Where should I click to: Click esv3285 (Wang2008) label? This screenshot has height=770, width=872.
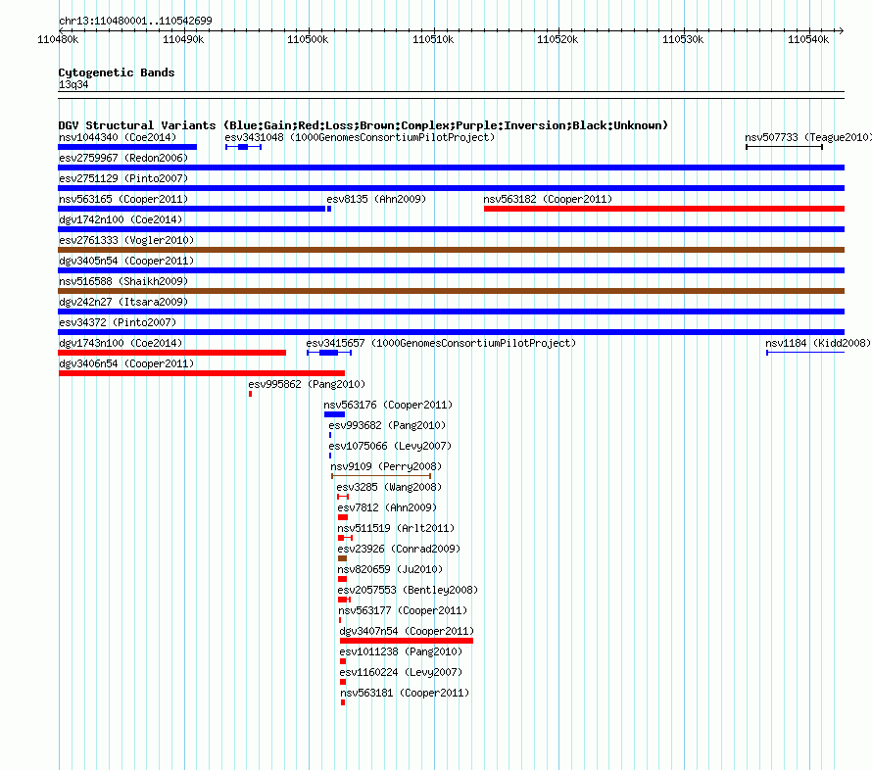[389, 488]
